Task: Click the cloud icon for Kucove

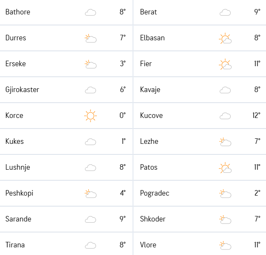Action: tap(225, 116)
